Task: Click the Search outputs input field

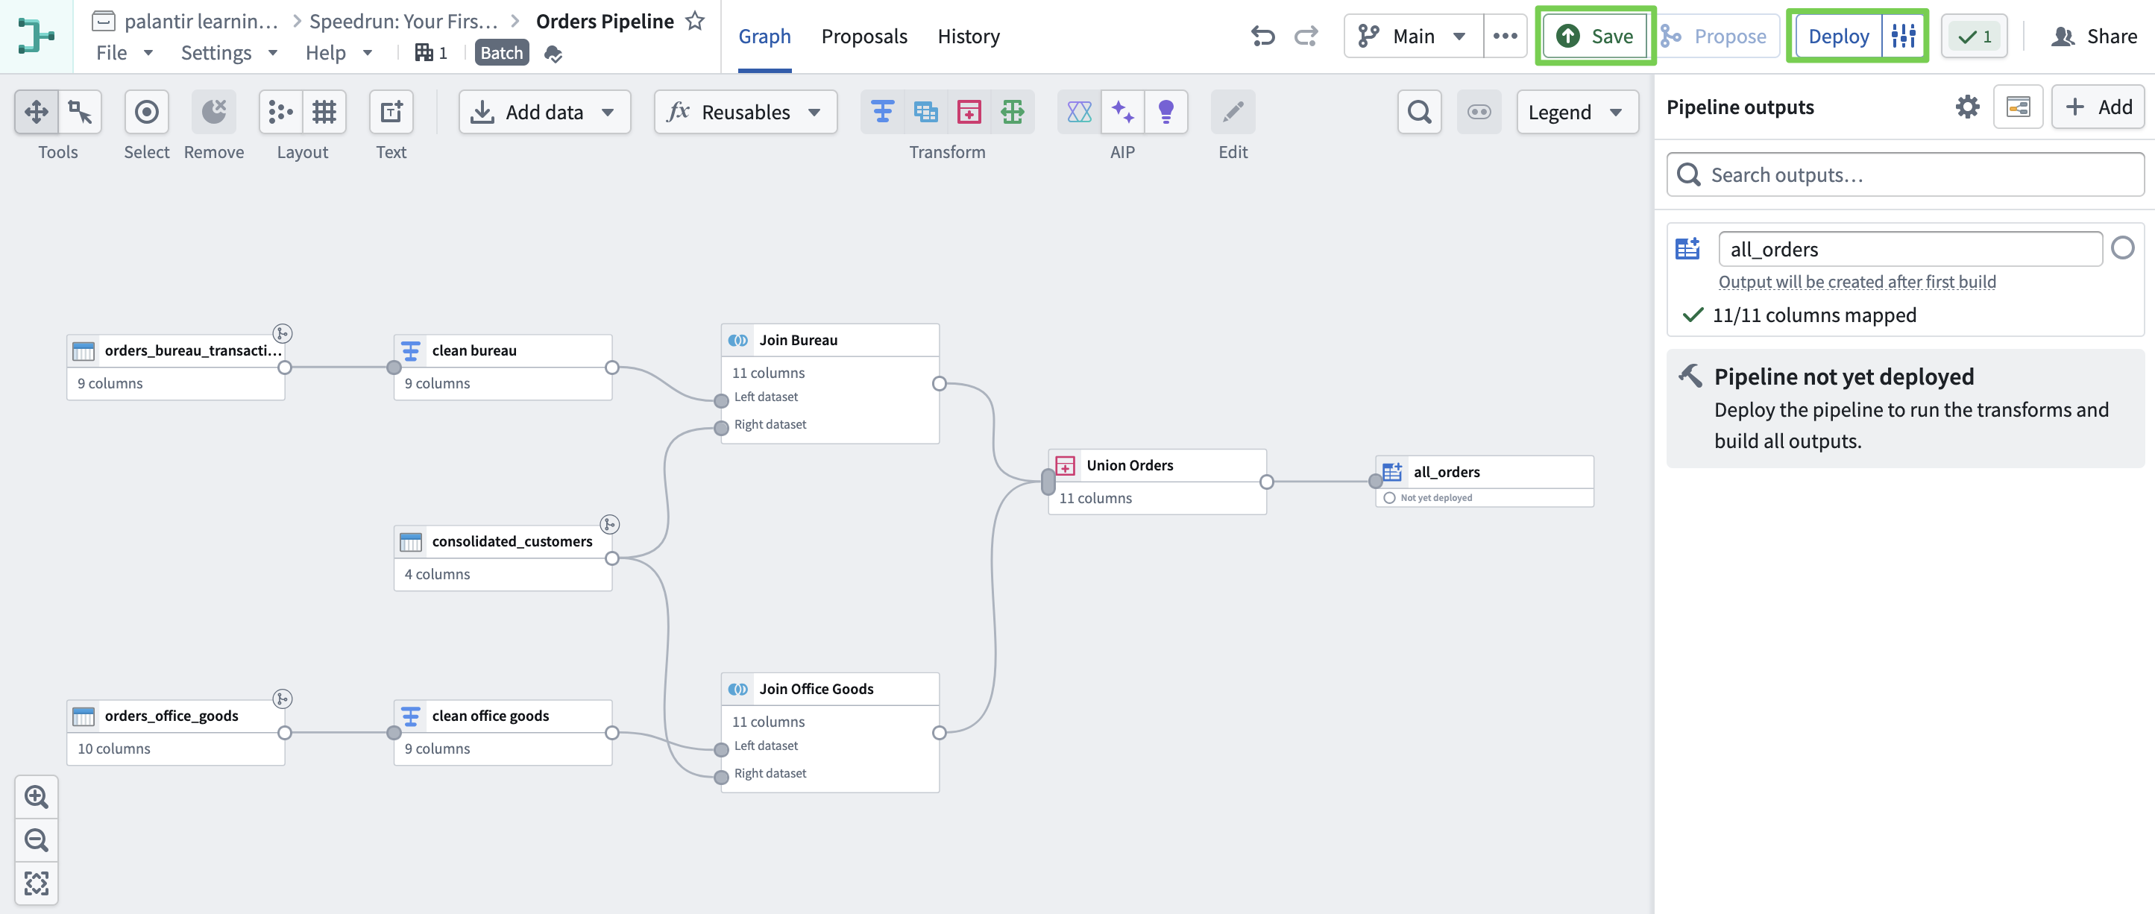Action: pos(1905,174)
